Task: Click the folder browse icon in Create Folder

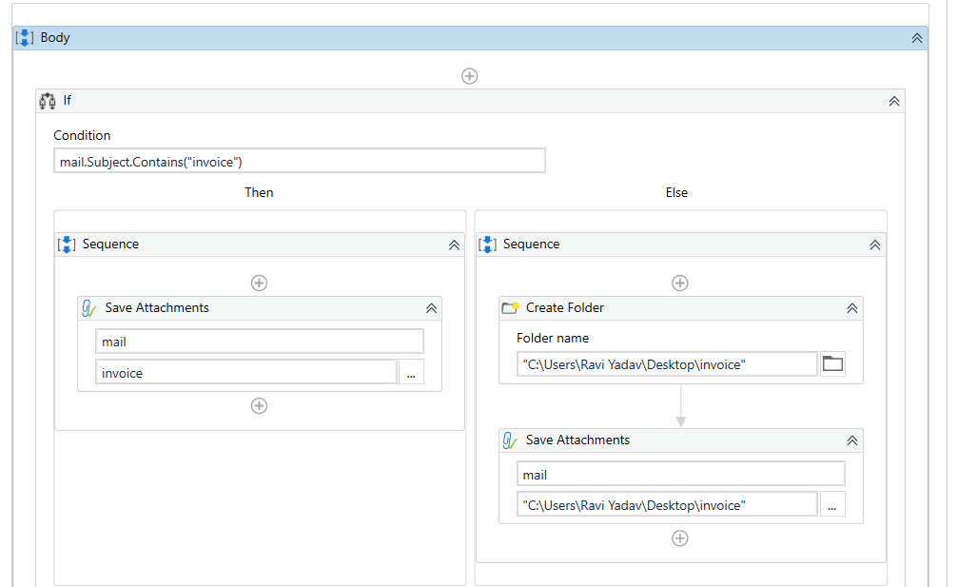Action: (x=832, y=363)
